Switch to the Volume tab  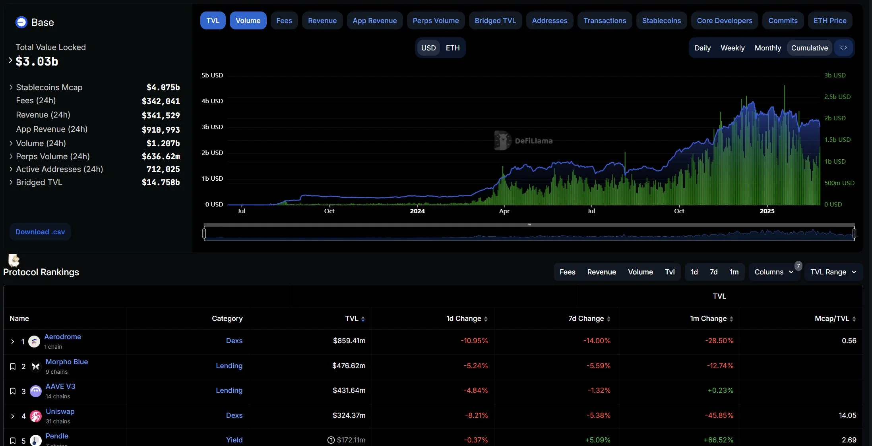[248, 20]
